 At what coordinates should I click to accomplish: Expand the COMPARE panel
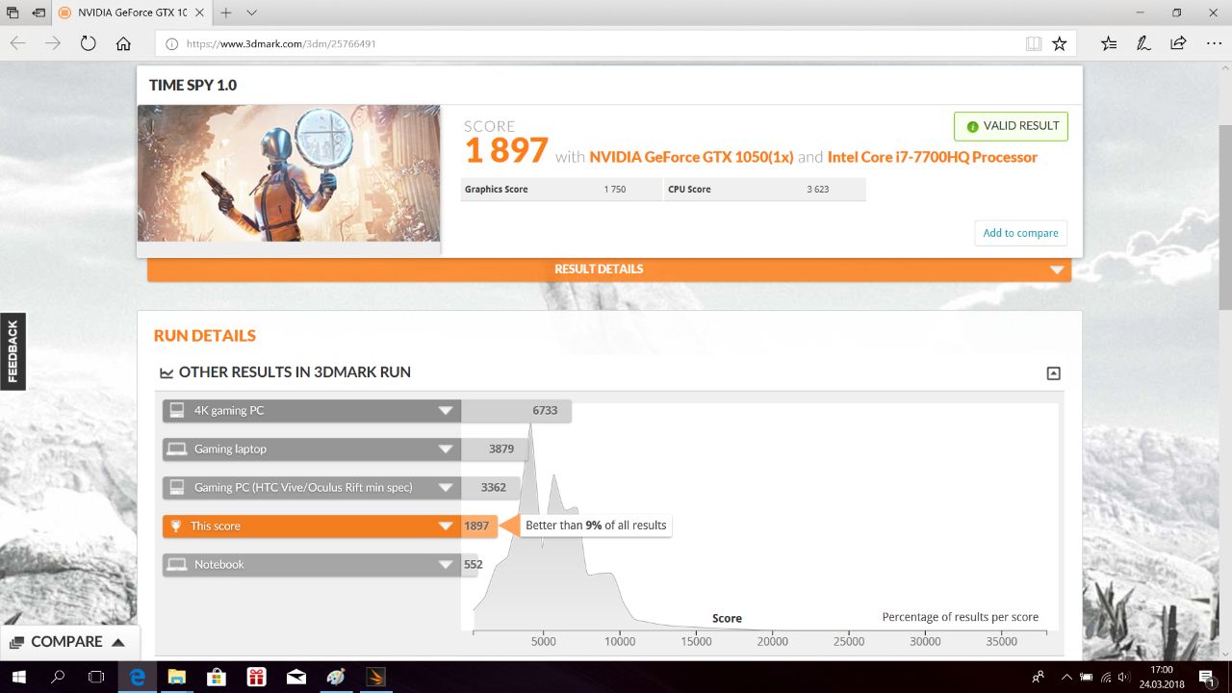pyautogui.click(x=69, y=642)
